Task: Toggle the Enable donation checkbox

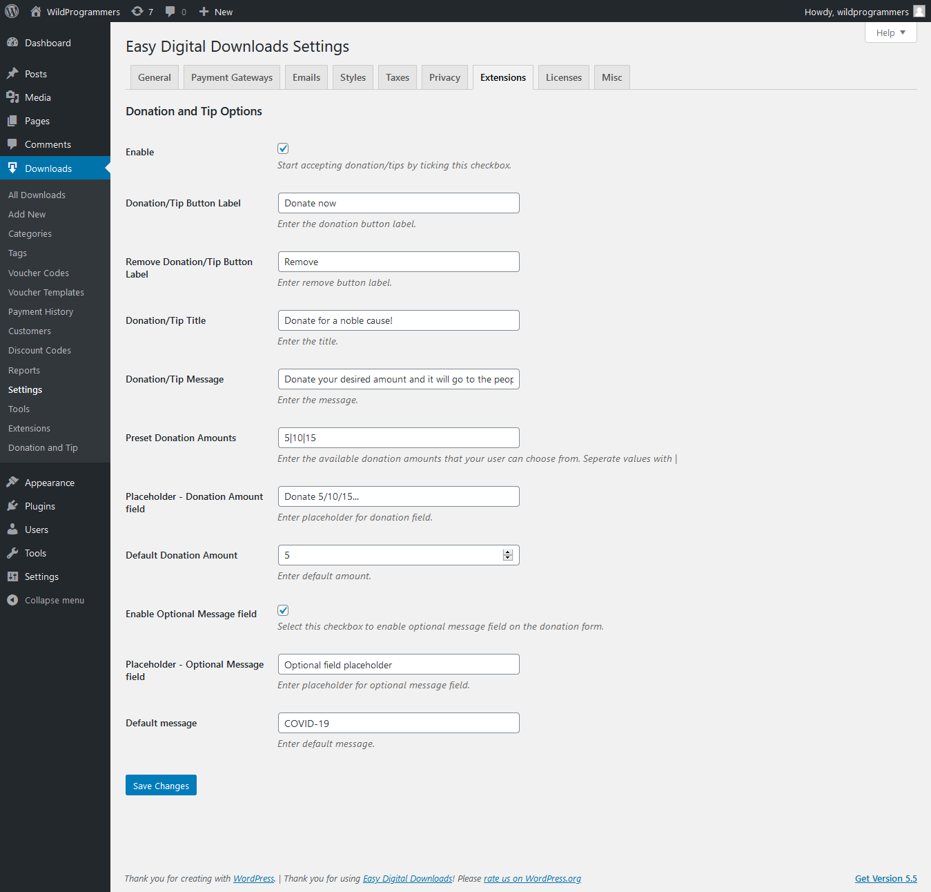Action: click(x=283, y=148)
